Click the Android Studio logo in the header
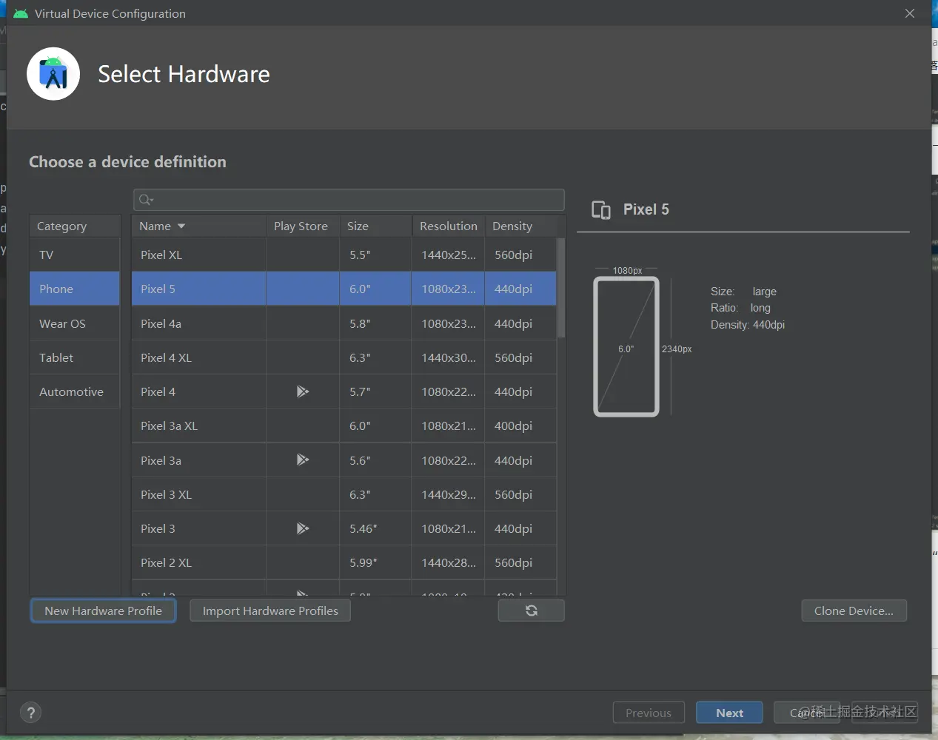Screen dimensions: 938x740 point(53,74)
